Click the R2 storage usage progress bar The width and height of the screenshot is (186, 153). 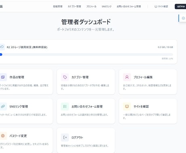87,54
